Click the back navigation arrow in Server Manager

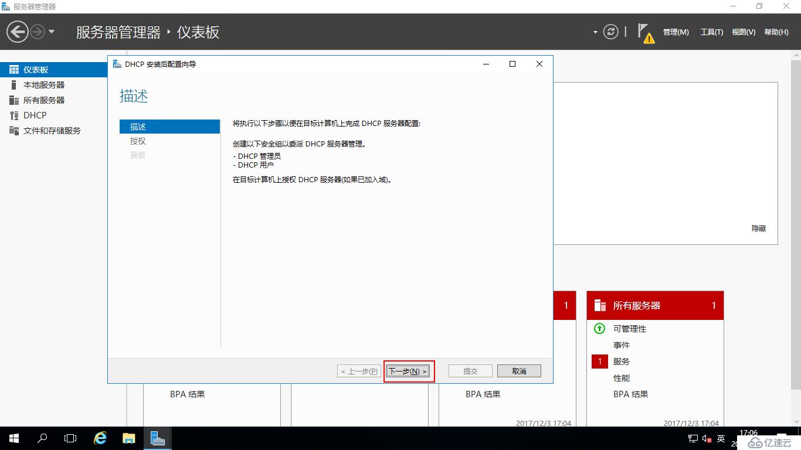pyautogui.click(x=18, y=32)
